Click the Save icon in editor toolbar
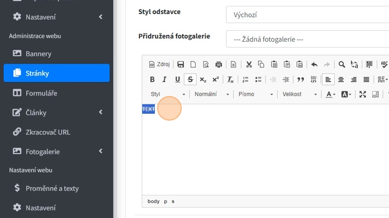The width and height of the screenshot is (389, 218). click(x=180, y=64)
